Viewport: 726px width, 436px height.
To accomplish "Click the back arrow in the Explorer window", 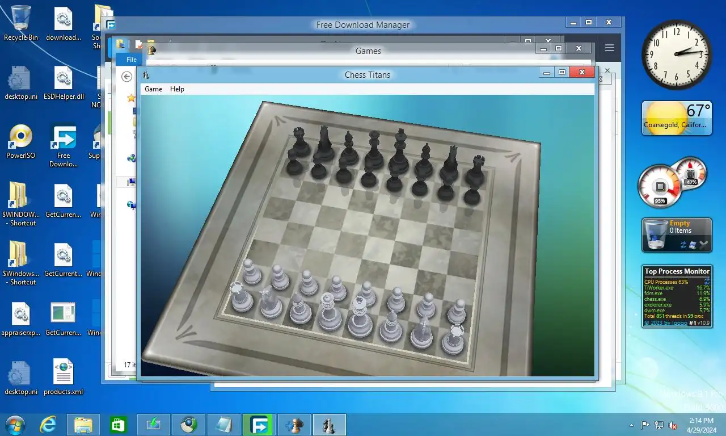I will (127, 77).
